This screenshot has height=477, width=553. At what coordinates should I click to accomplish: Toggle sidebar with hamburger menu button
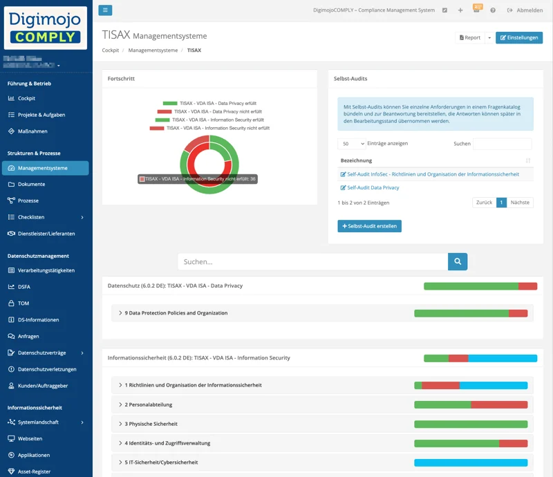pyautogui.click(x=105, y=10)
